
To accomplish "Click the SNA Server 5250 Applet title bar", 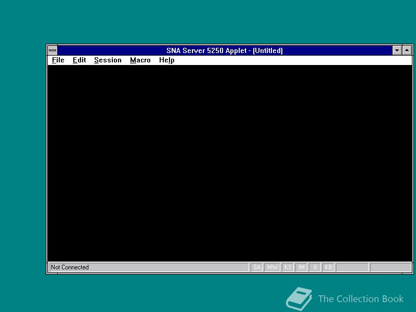I will click(225, 50).
